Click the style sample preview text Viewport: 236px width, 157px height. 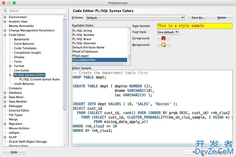point(181,26)
